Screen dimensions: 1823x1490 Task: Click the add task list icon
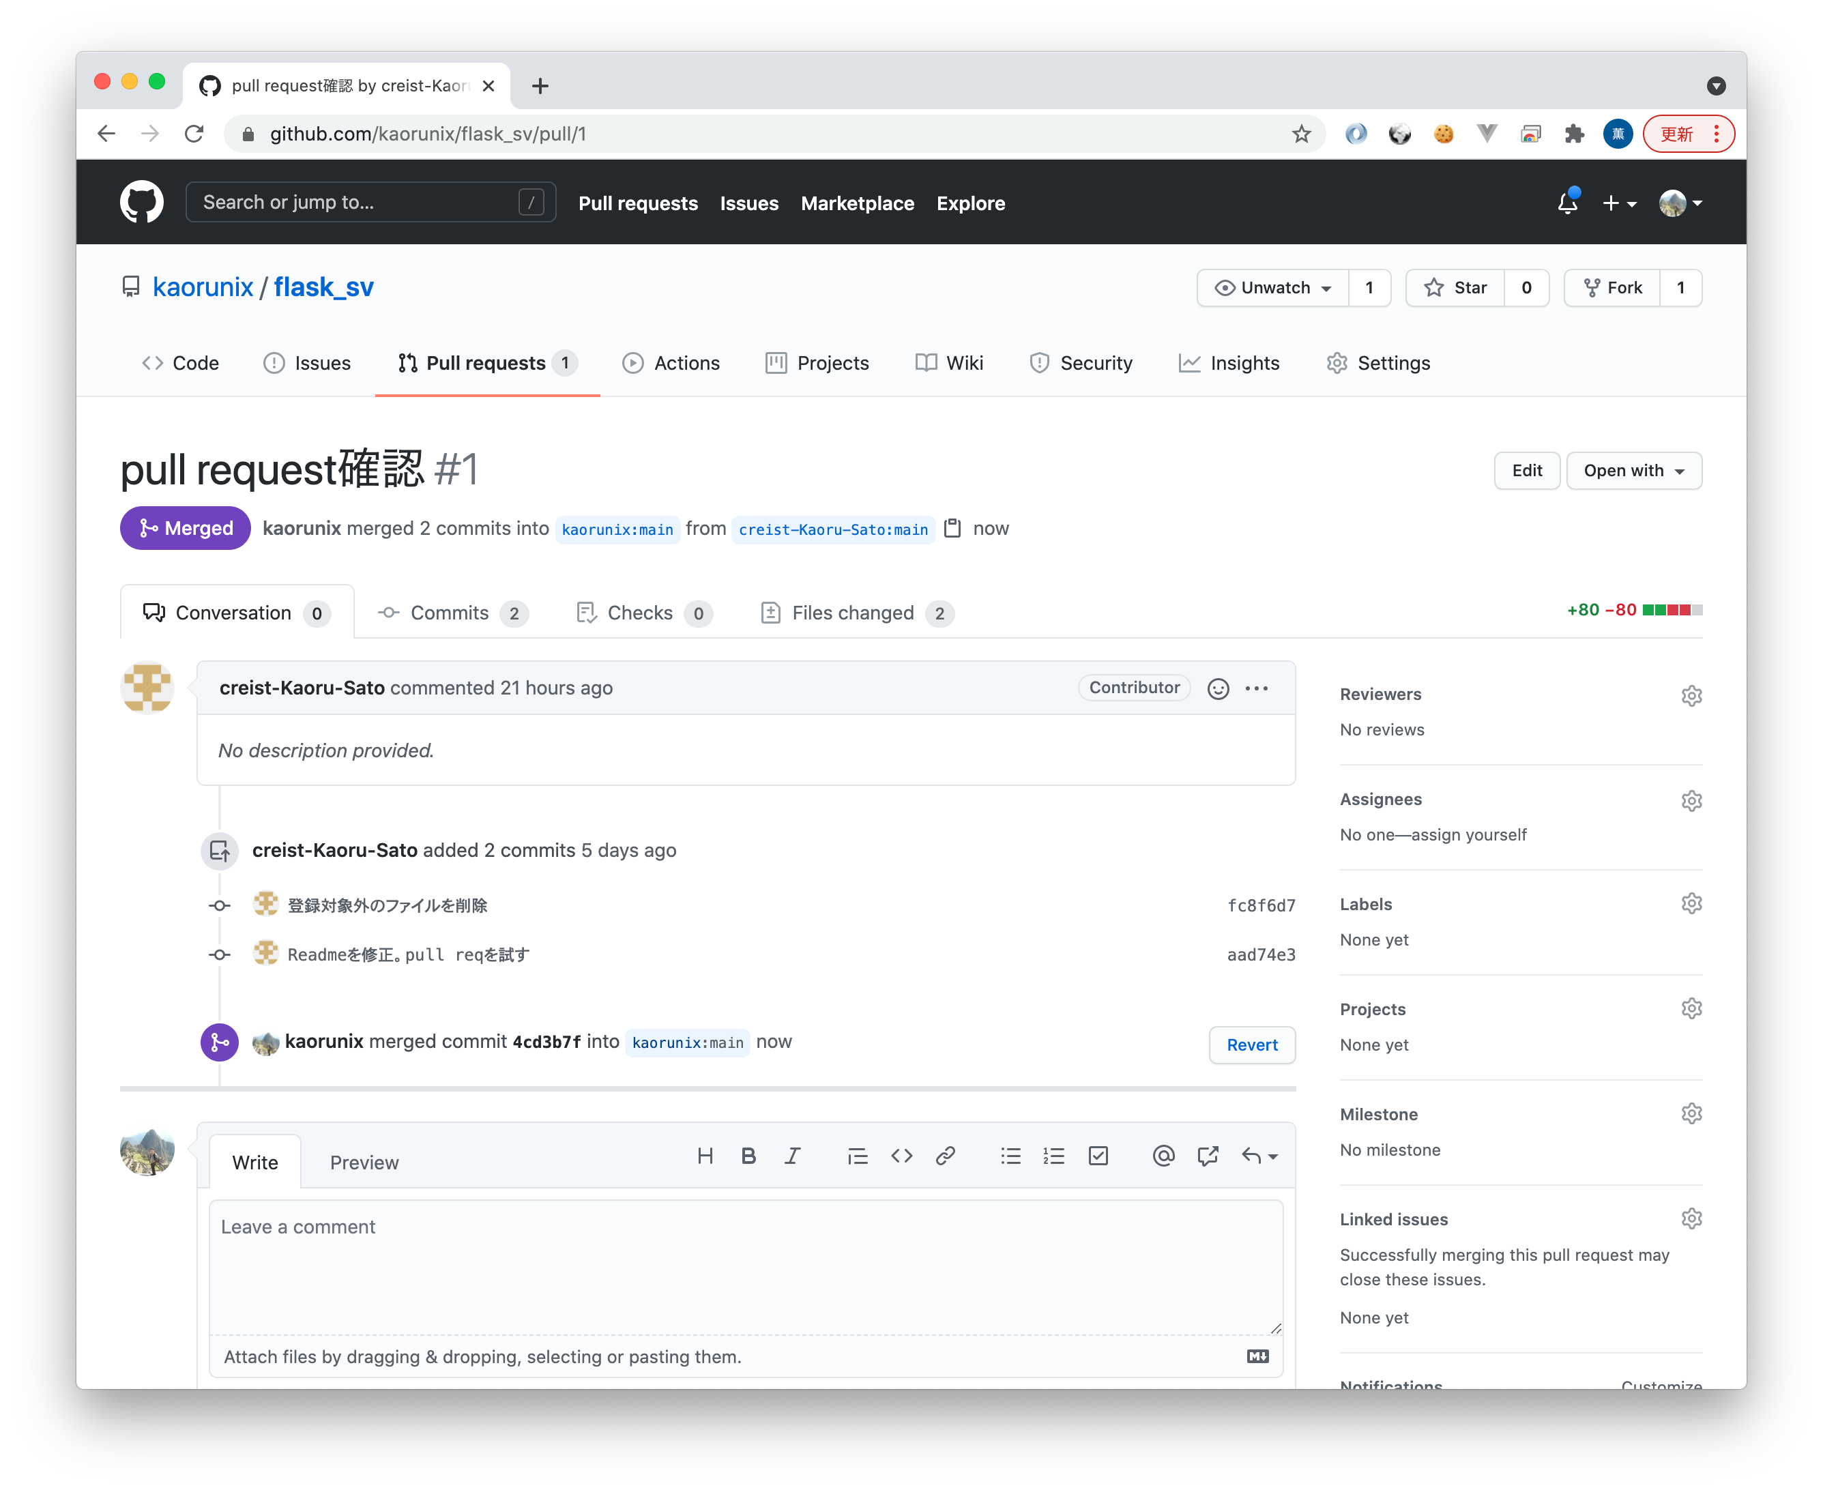1098,1156
